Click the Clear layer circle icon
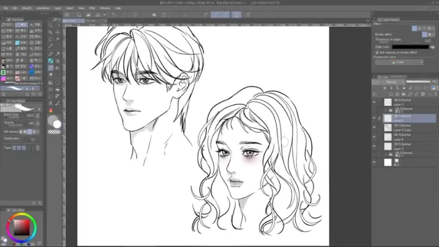The image size is (439, 247). click(135, 15)
